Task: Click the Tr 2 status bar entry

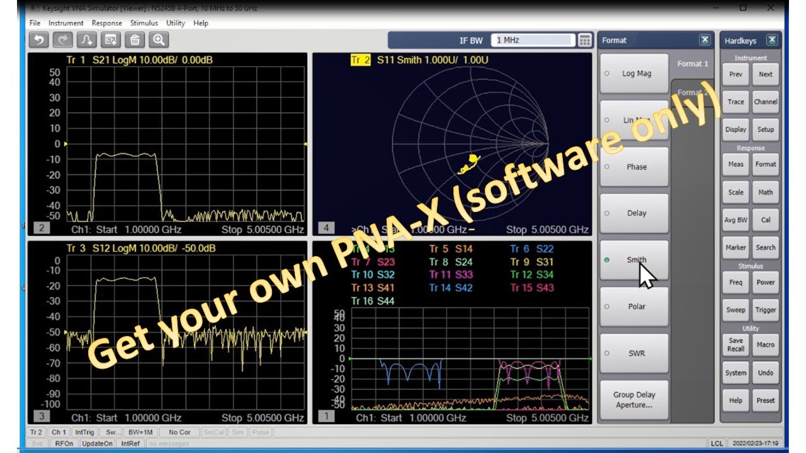Action: coord(37,432)
